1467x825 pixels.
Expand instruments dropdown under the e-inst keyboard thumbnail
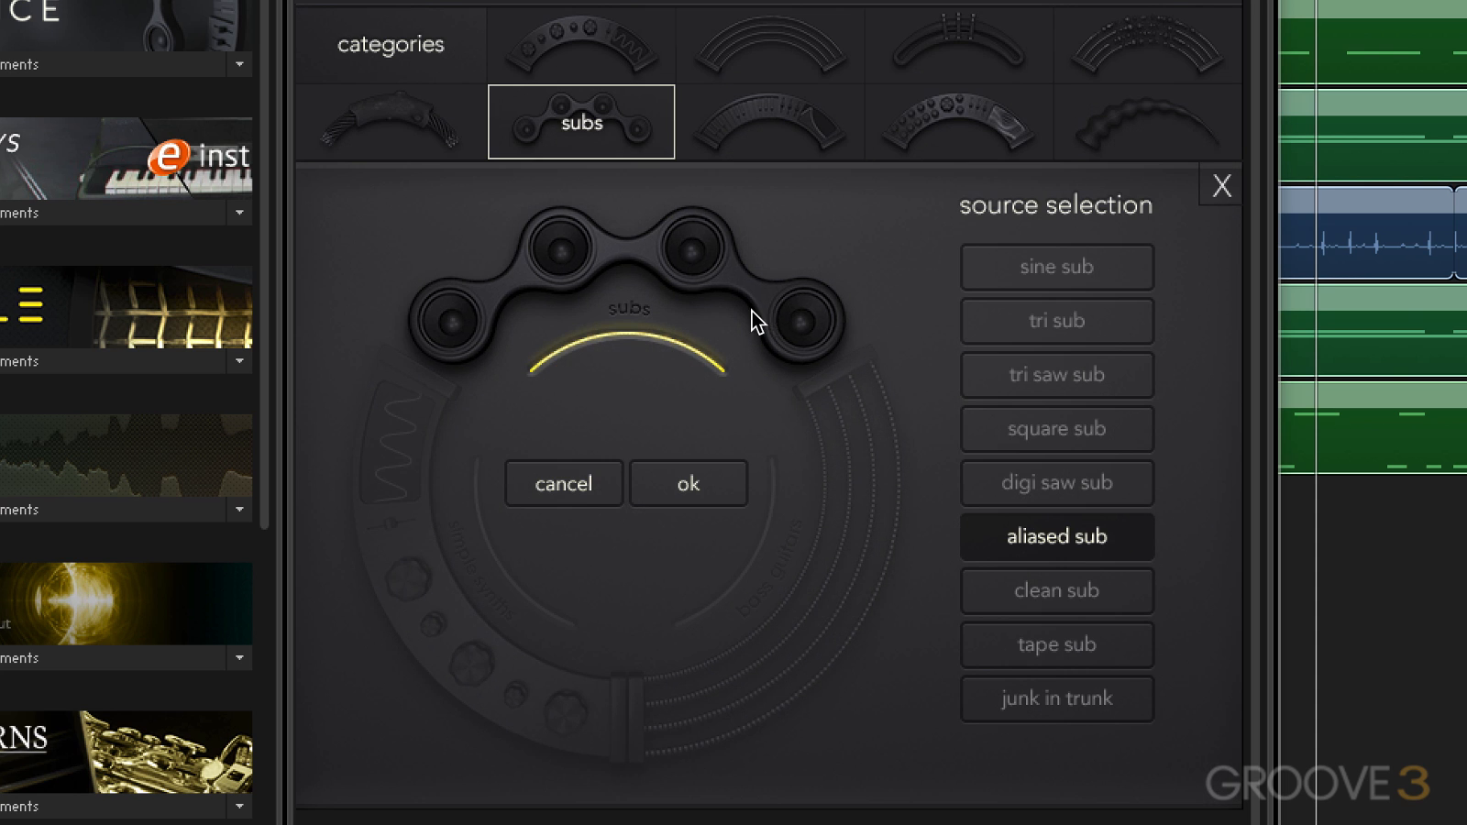tap(239, 213)
